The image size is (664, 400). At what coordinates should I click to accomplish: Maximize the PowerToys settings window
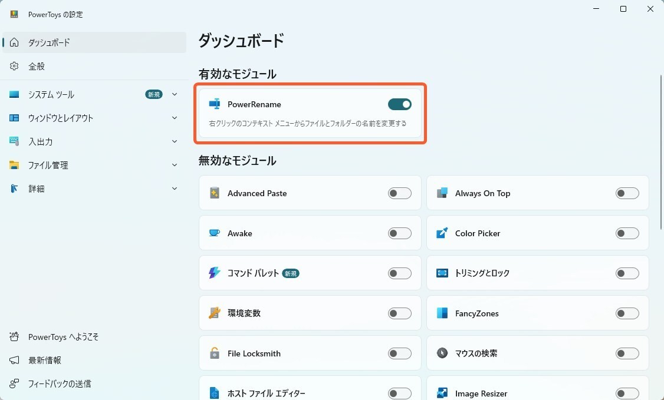[623, 9]
